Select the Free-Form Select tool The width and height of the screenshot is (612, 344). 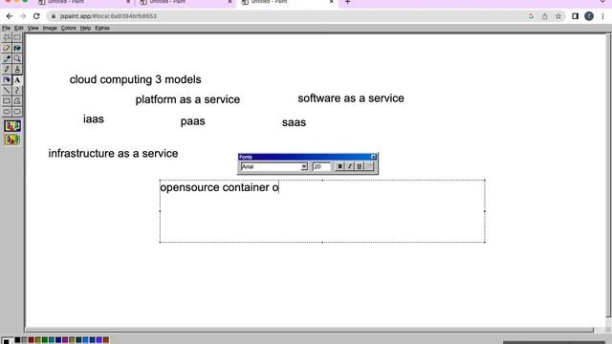click(x=7, y=37)
